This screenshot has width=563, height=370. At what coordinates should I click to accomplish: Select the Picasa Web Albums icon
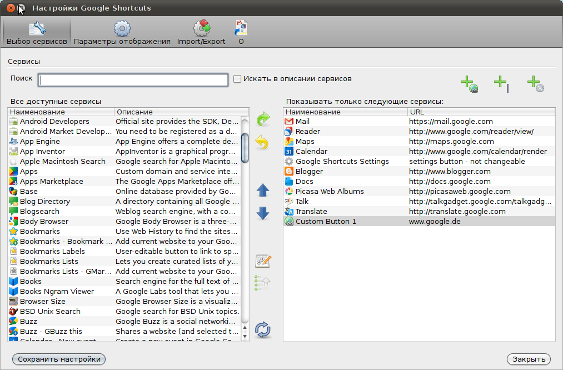[288, 191]
